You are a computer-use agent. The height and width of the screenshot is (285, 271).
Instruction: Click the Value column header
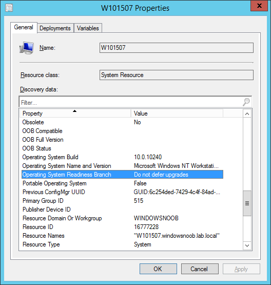pos(177,113)
